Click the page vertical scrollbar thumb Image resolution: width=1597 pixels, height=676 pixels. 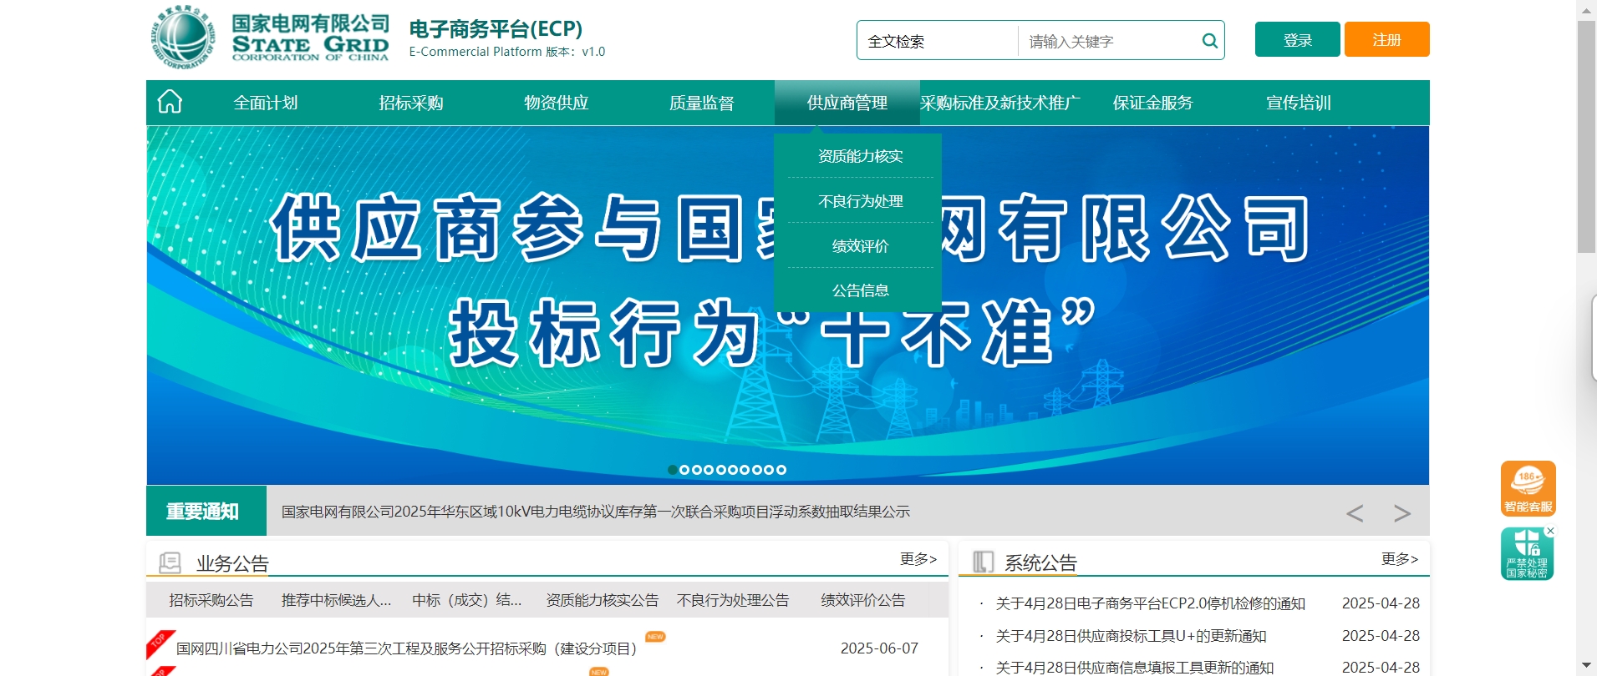(1586, 134)
